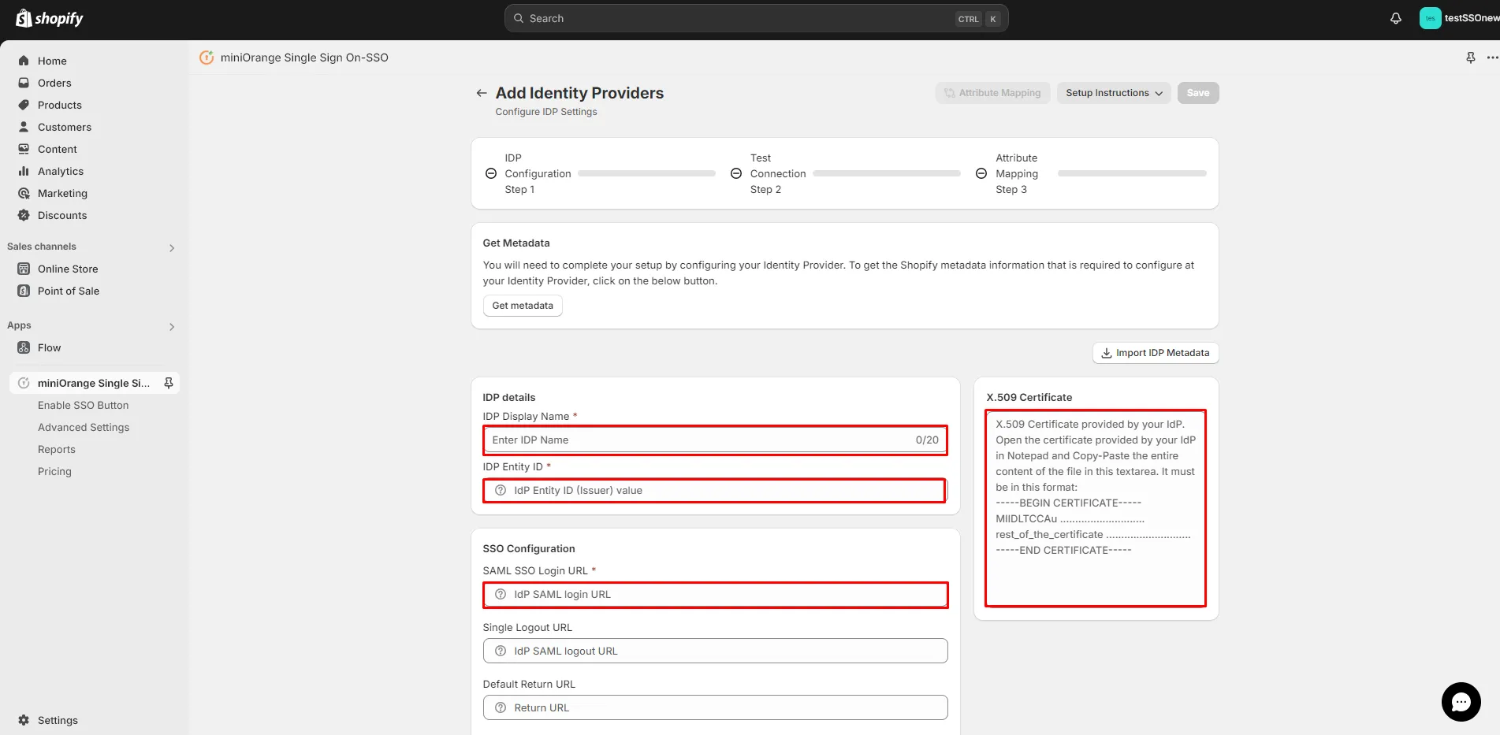Open Reports page
Screen dimensions: 1500x735
57,449
